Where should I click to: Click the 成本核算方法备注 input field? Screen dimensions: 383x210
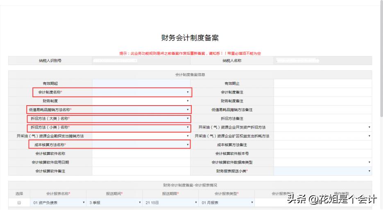coord(323,145)
